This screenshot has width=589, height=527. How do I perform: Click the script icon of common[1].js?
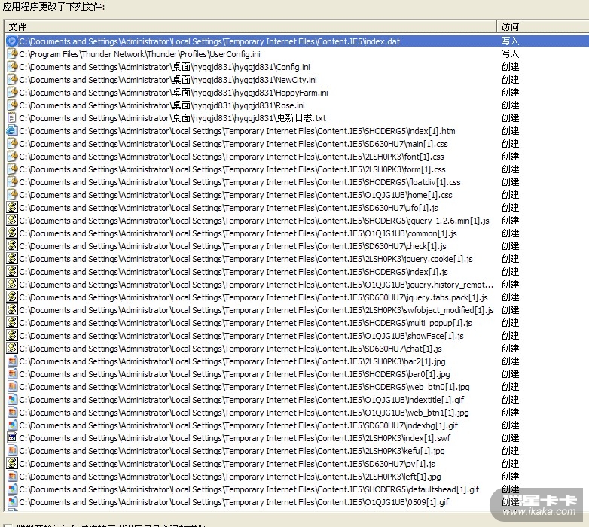pos(12,233)
